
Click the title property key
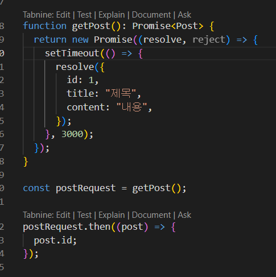(80, 93)
